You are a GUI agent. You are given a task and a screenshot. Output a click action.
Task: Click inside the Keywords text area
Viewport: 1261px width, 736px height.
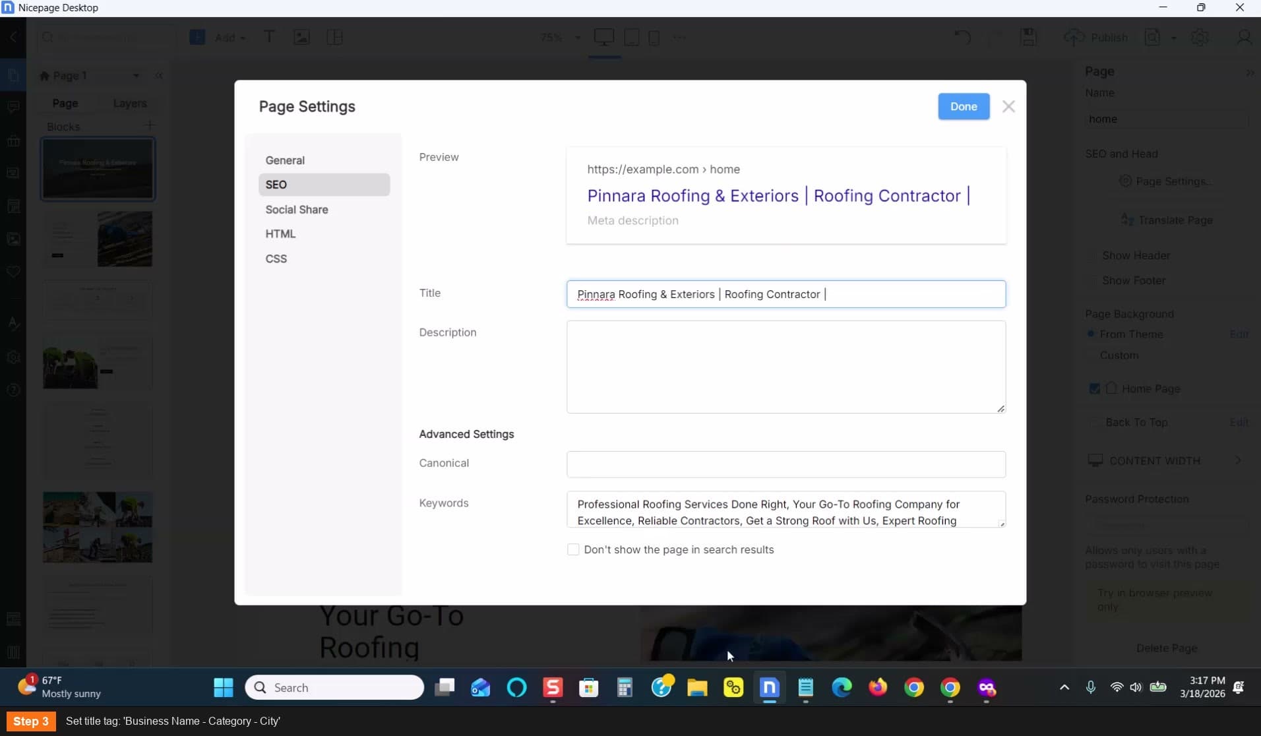tap(786, 509)
